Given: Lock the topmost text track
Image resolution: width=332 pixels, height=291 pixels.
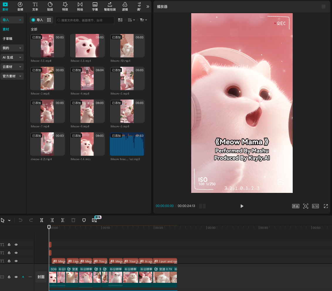Looking at the screenshot, I should (9, 245).
